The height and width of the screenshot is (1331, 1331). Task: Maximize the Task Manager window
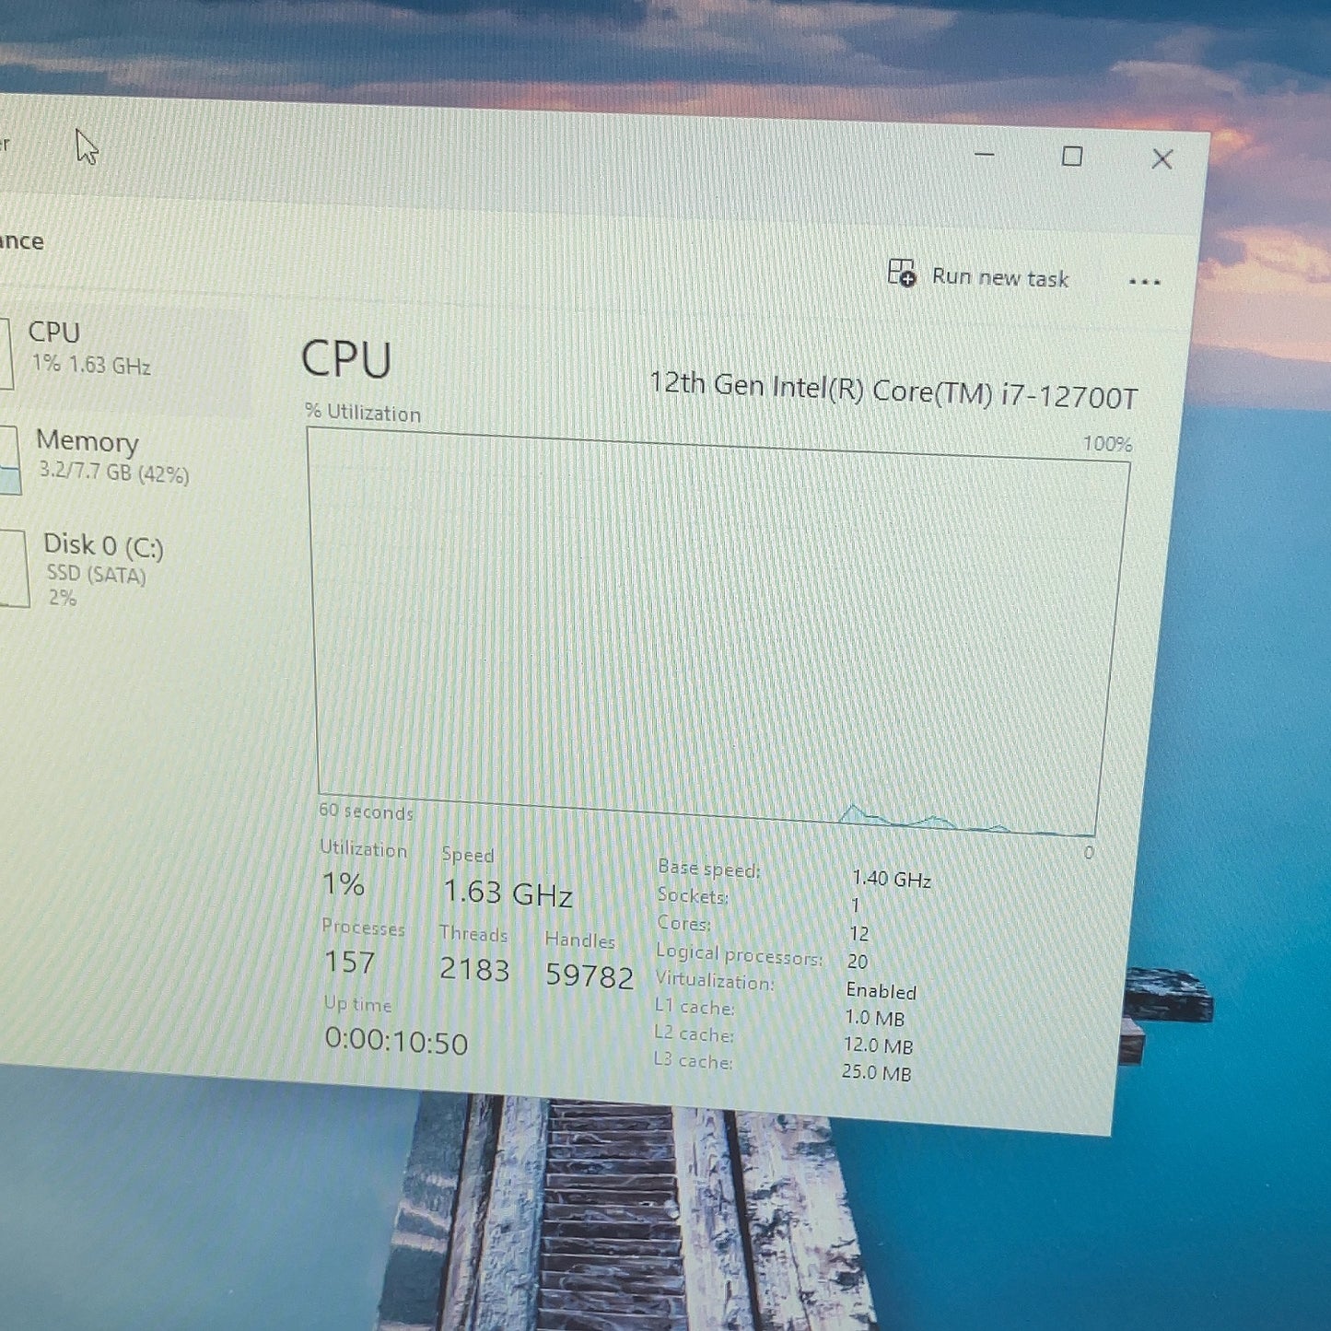click(1072, 157)
